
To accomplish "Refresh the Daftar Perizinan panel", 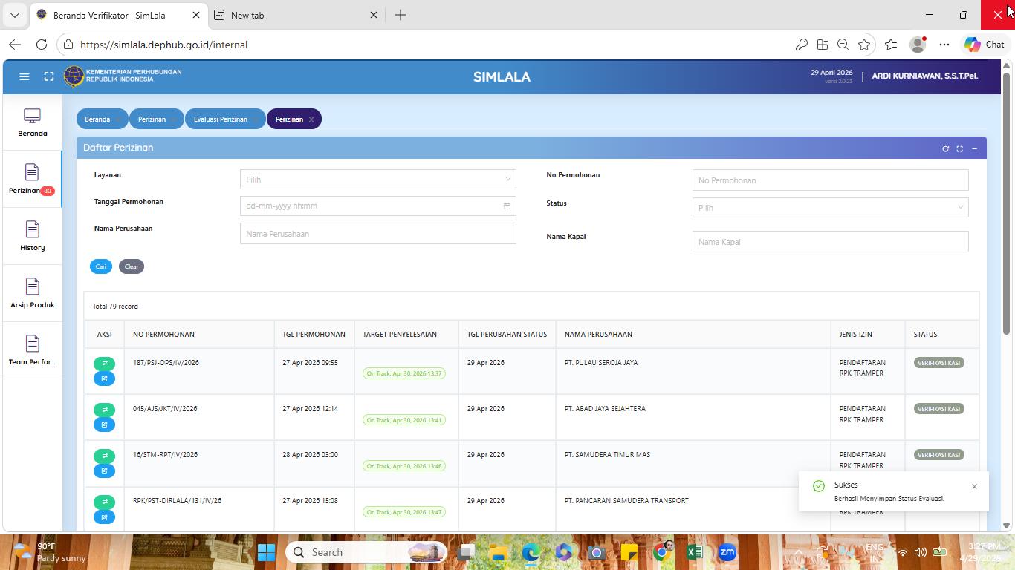I will click(945, 148).
